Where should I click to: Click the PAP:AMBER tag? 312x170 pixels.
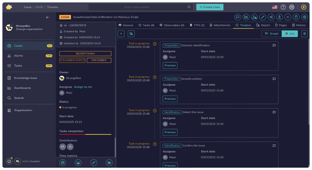(99, 60)
